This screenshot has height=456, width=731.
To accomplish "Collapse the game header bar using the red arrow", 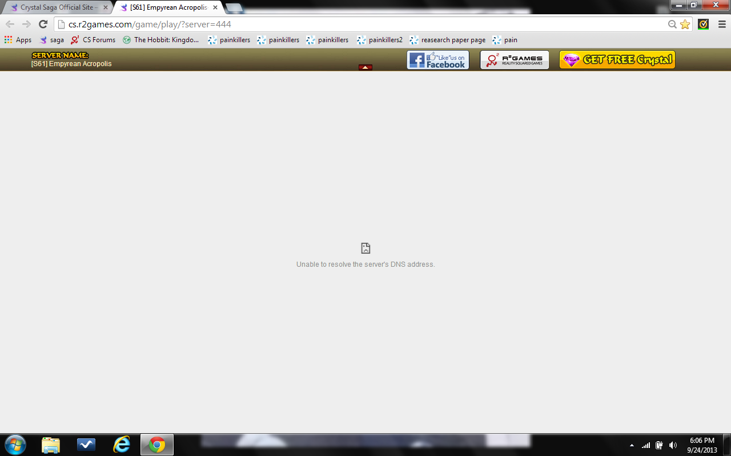I will [x=365, y=67].
